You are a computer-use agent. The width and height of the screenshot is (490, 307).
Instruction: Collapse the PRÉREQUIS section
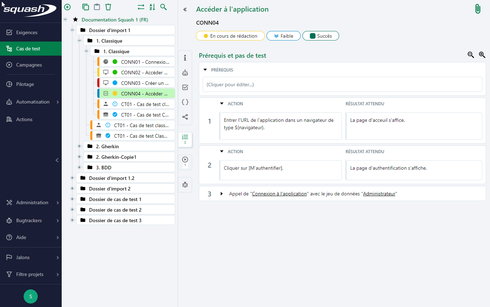205,69
